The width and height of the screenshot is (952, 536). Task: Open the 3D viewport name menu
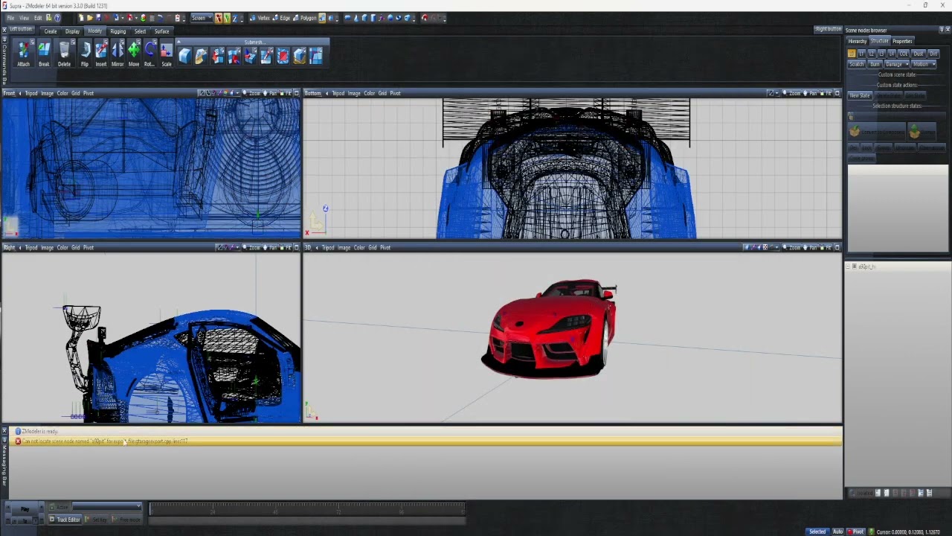click(308, 247)
